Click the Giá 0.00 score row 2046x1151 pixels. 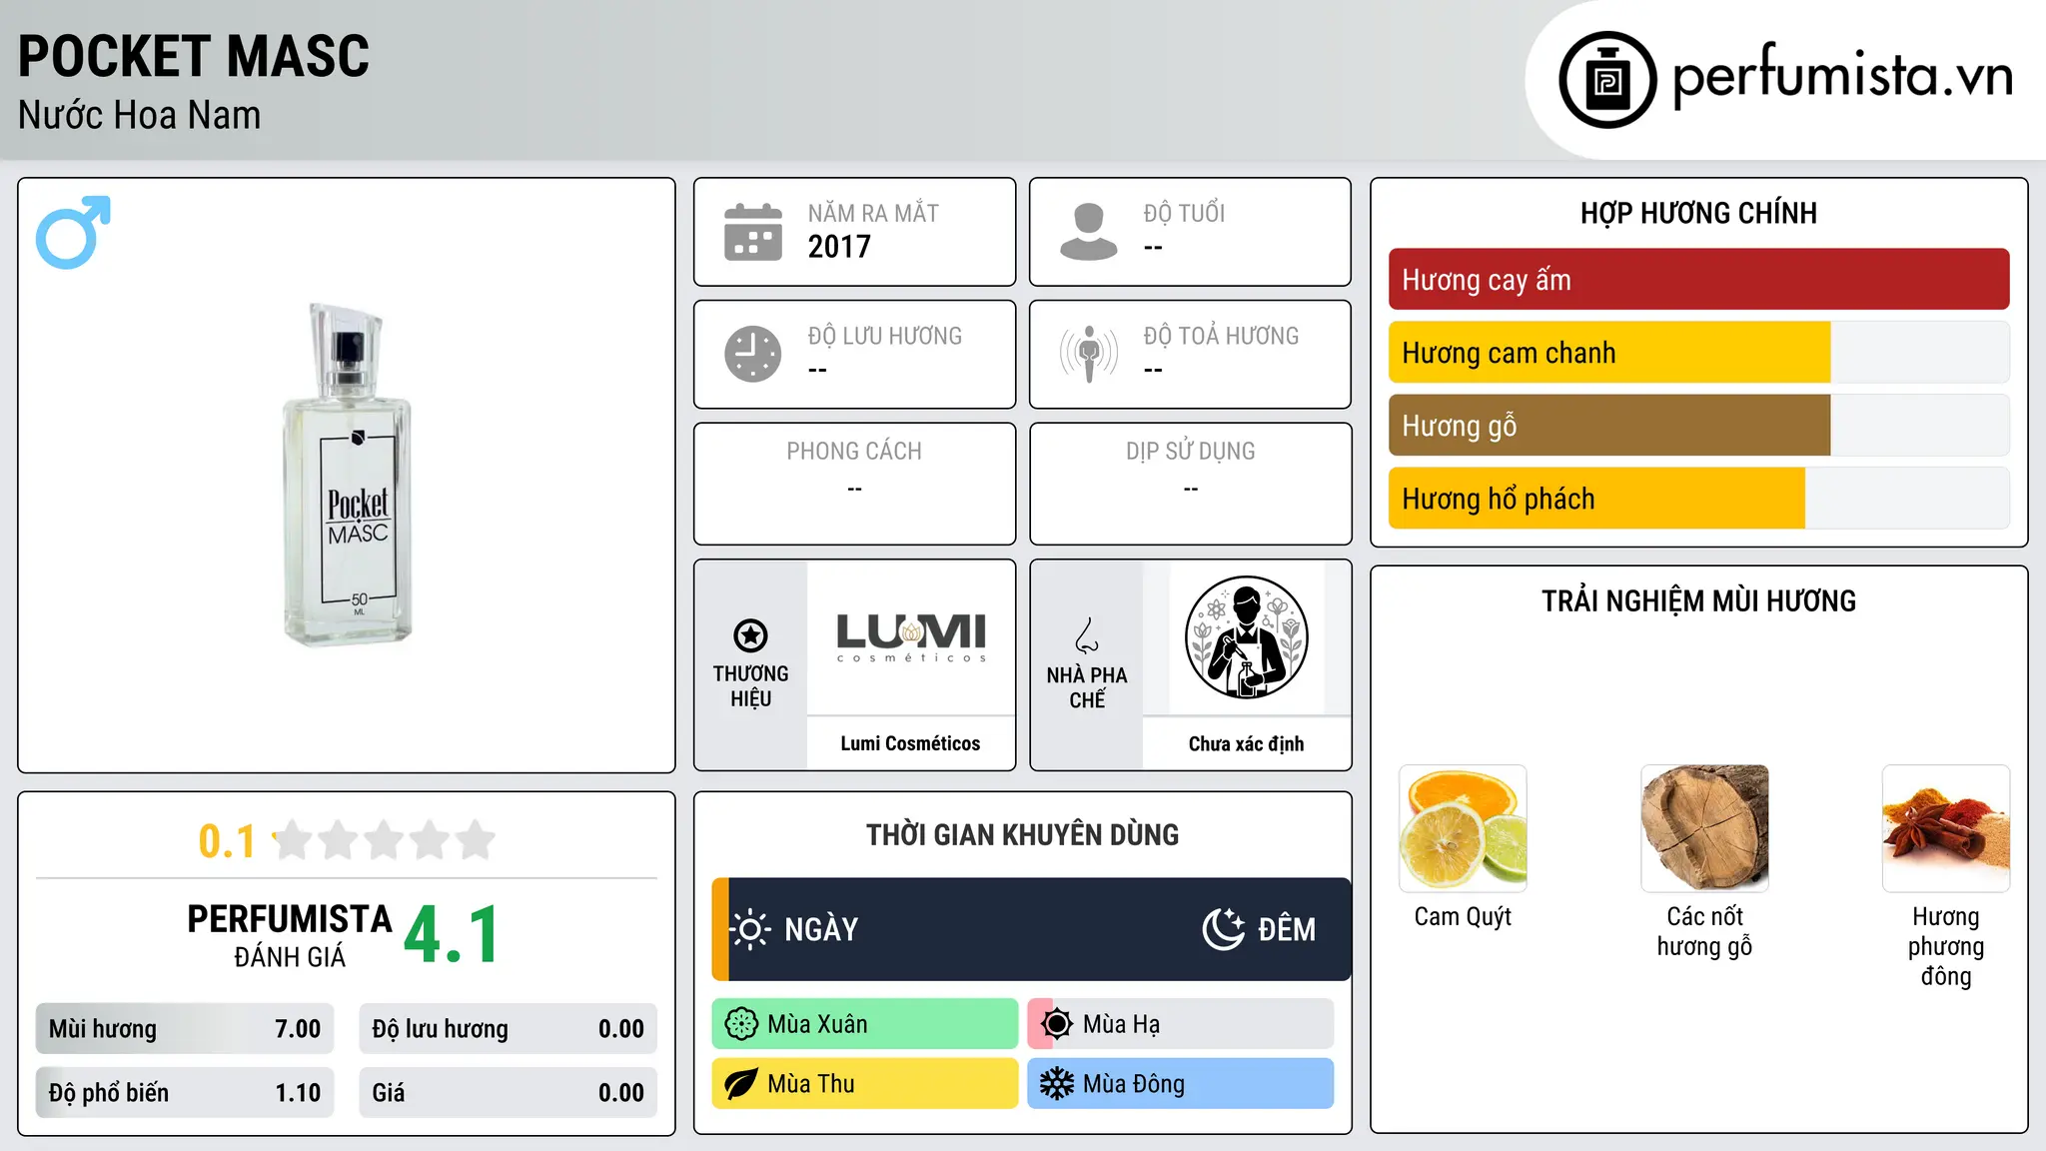pyautogui.click(x=508, y=1093)
